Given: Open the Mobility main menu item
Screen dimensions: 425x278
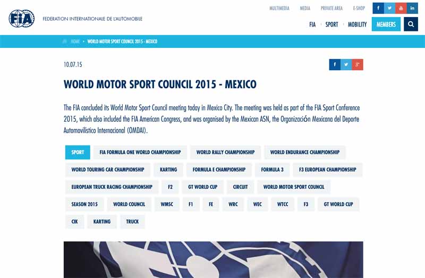Looking at the screenshot, I should pyautogui.click(x=357, y=24).
